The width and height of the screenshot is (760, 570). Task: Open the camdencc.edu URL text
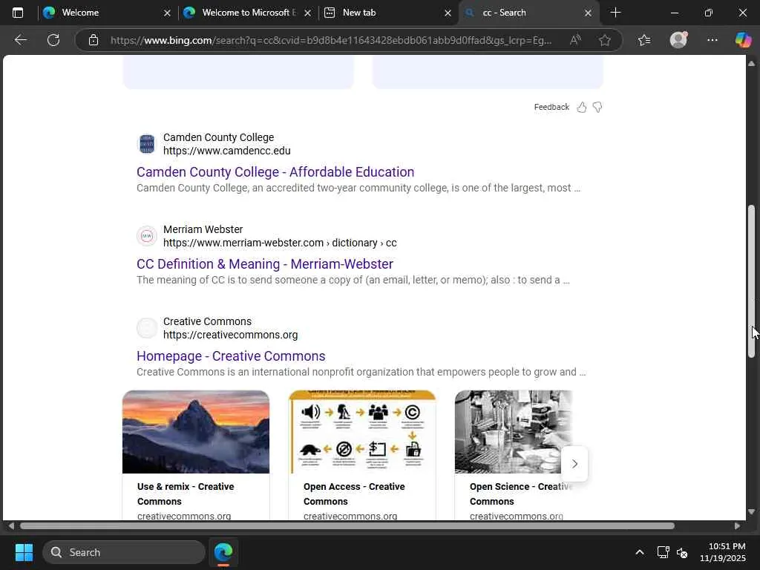pos(227,151)
